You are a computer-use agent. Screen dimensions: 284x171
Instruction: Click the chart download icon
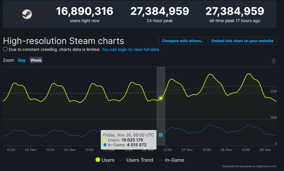click(274, 60)
